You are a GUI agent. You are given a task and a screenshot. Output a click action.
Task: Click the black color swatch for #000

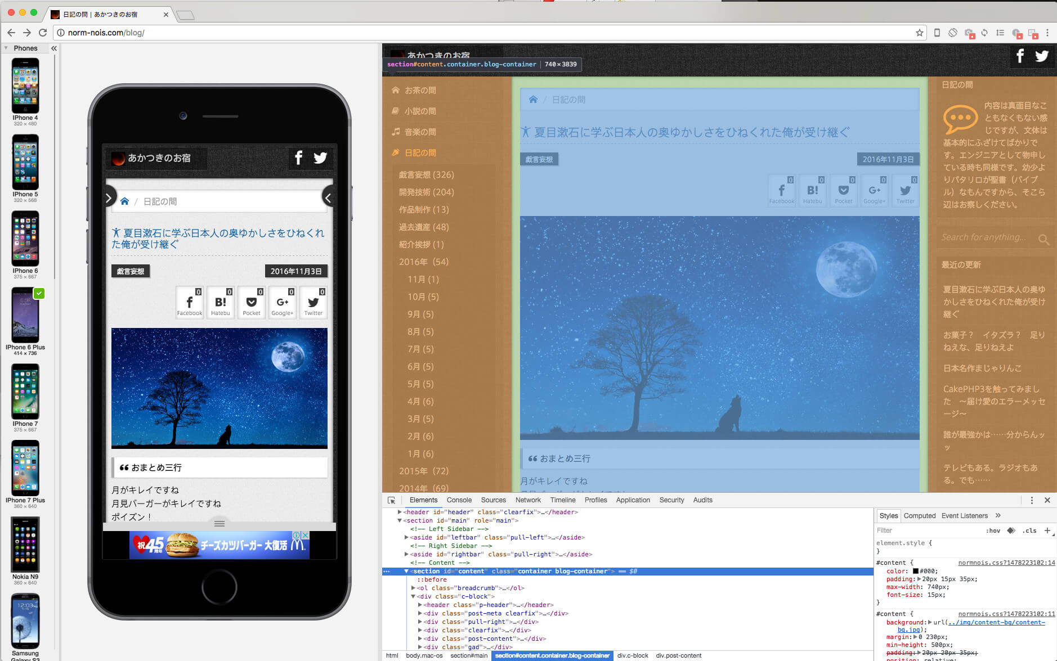coord(916,571)
